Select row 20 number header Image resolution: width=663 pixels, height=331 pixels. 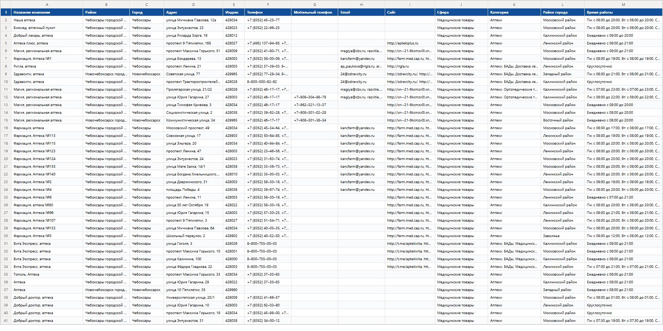click(6, 159)
